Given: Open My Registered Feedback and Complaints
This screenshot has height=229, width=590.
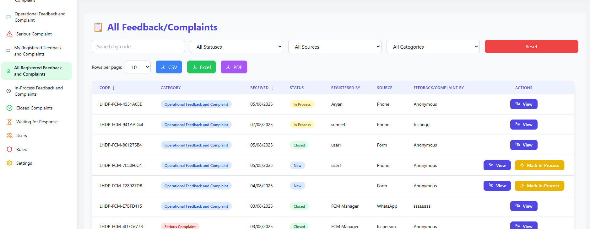Looking at the screenshot, I should click(38, 51).
